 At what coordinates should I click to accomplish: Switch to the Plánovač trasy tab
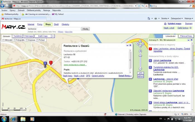click(186, 36)
